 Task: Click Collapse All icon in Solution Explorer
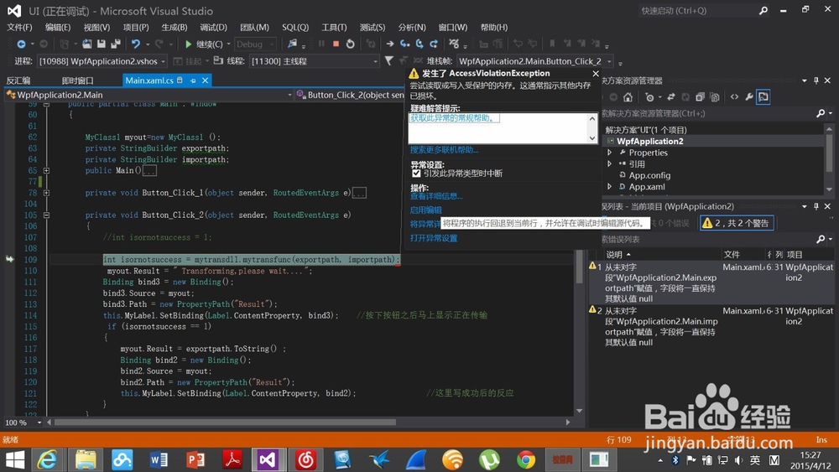pos(700,96)
